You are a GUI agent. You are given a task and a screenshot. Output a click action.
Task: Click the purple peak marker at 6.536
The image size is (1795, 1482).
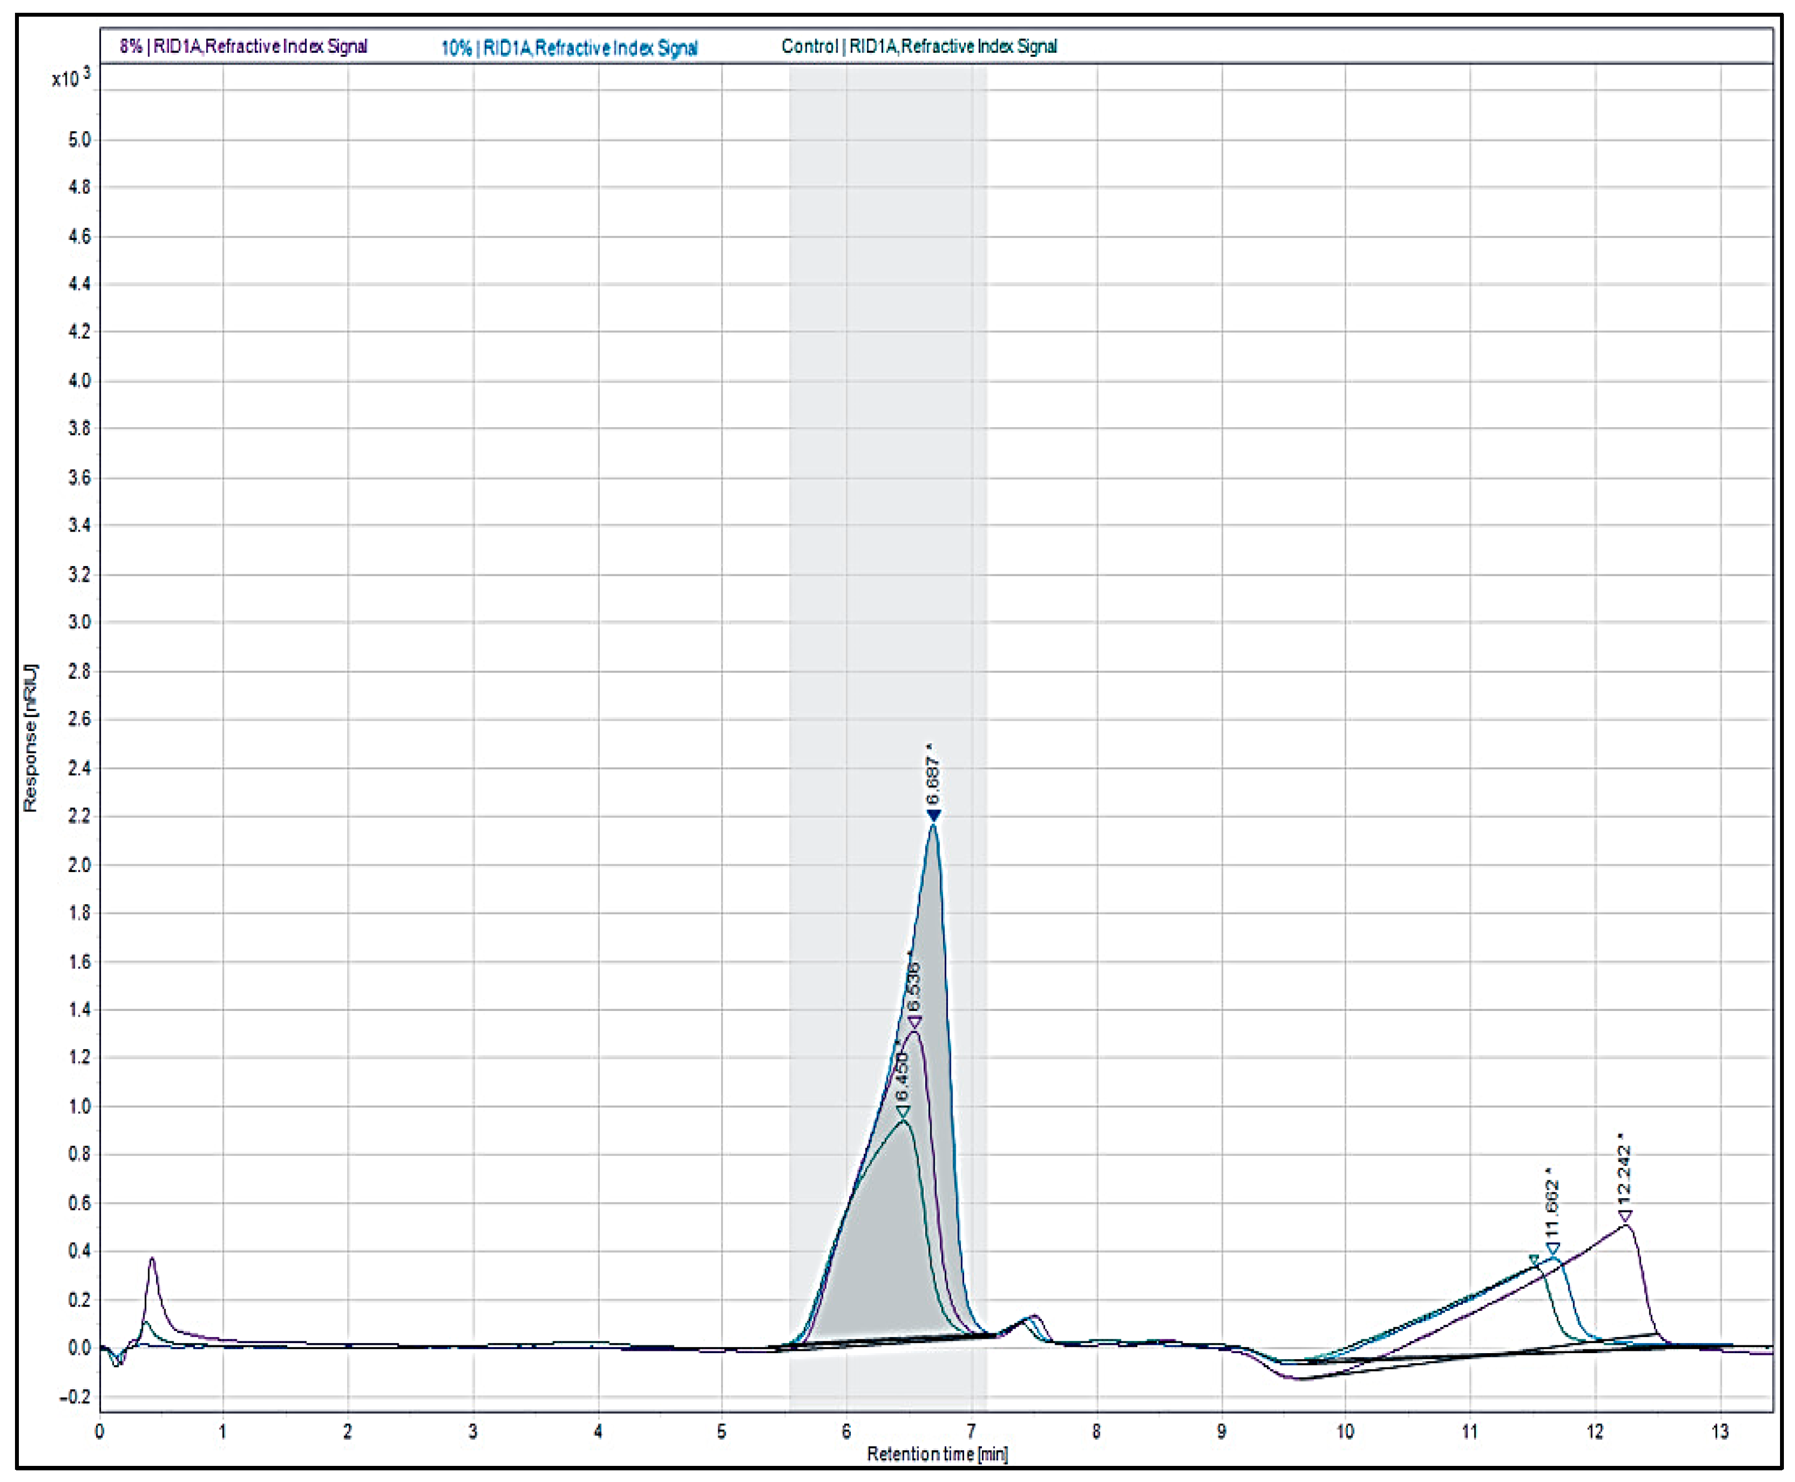(914, 1022)
